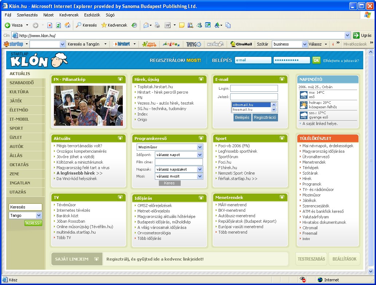
Task: Launch the Messenger buddy icon
Action: click(199, 25)
